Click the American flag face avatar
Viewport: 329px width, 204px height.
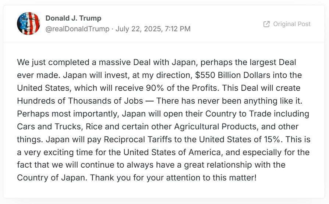pyautogui.click(x=29, y=24)
